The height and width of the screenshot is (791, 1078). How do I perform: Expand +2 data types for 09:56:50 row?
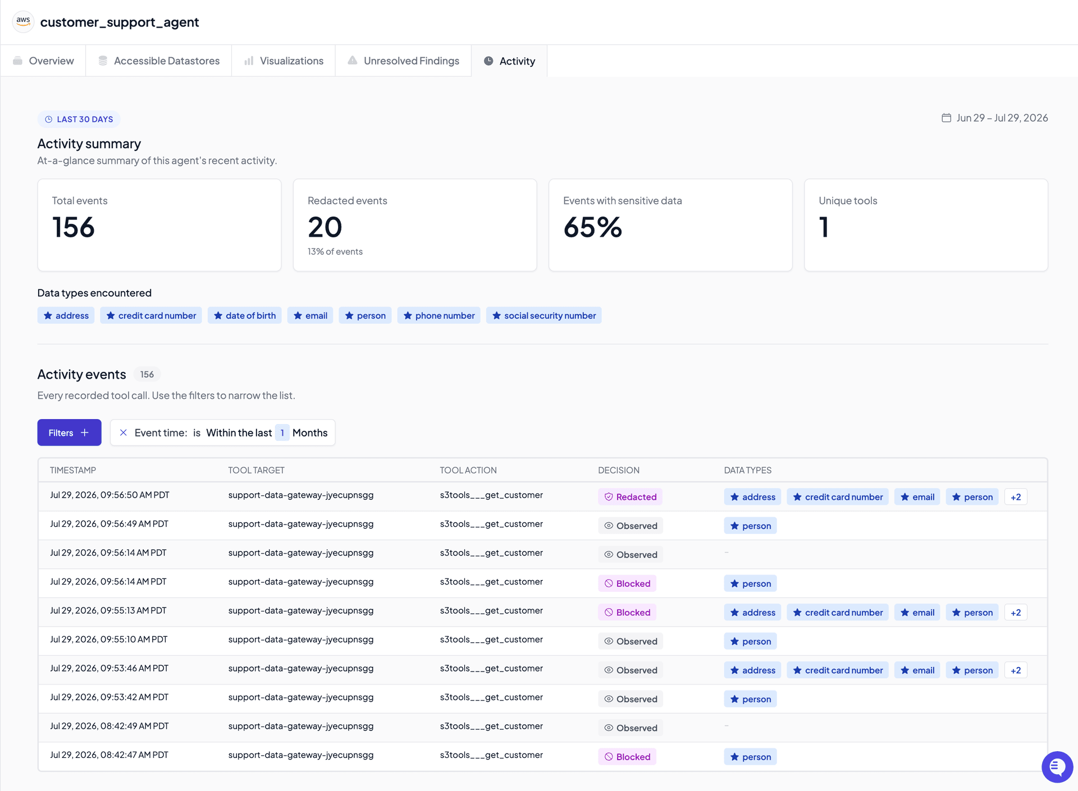point(1016,497)
